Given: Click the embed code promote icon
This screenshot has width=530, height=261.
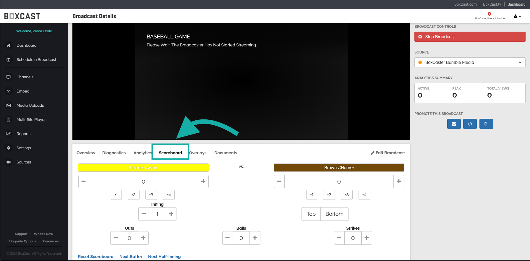Looking at the screenshot, I should 470,124.
